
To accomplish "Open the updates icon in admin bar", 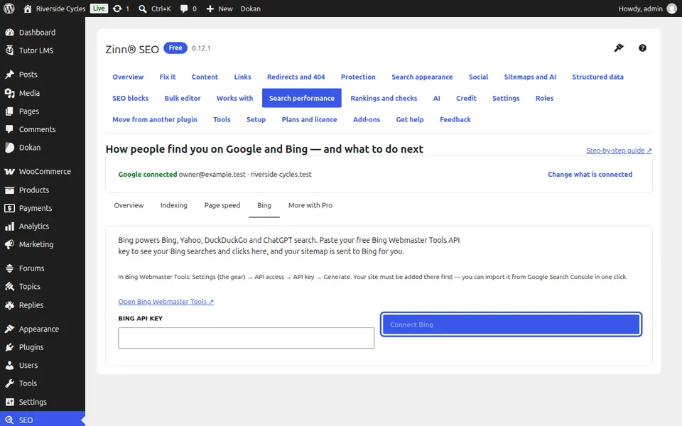I will [x=117, y=9].
